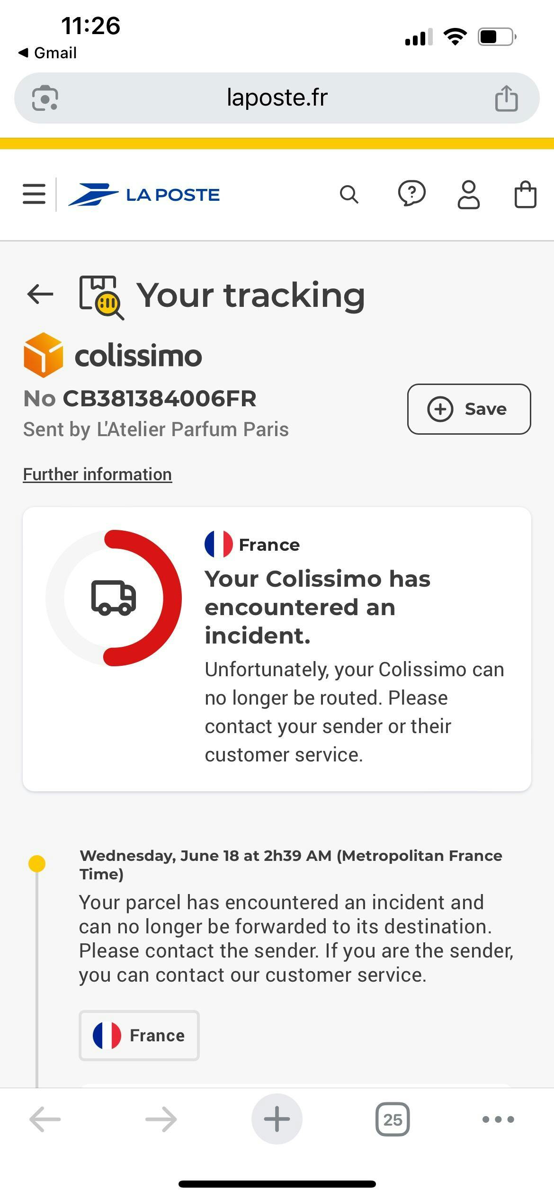Tap the laposte.fr address field
Image resolution: width=554 pixels, height=1199 pixels.
[x=277, y=98]
